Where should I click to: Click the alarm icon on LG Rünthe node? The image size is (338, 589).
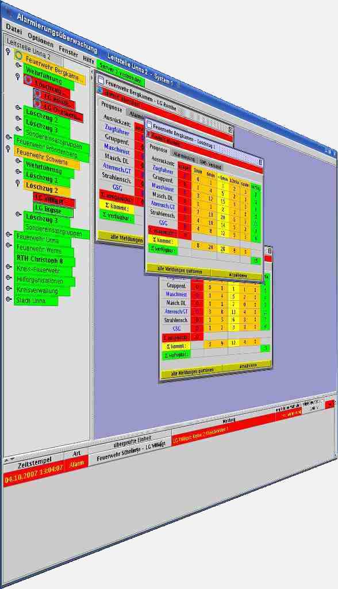point(37,93)
